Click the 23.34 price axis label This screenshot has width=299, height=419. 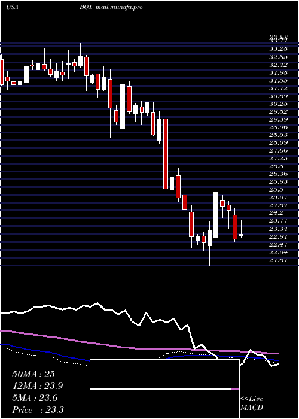[278, 229]
